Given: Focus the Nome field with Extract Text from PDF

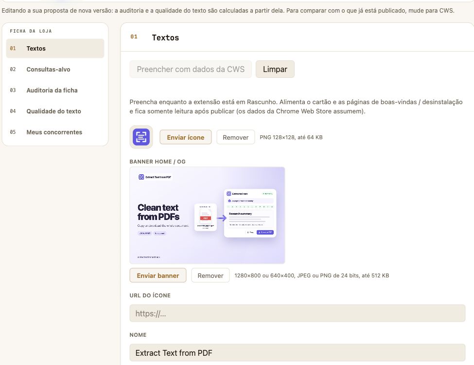Looking at the screenshot, I should [298, 353].
